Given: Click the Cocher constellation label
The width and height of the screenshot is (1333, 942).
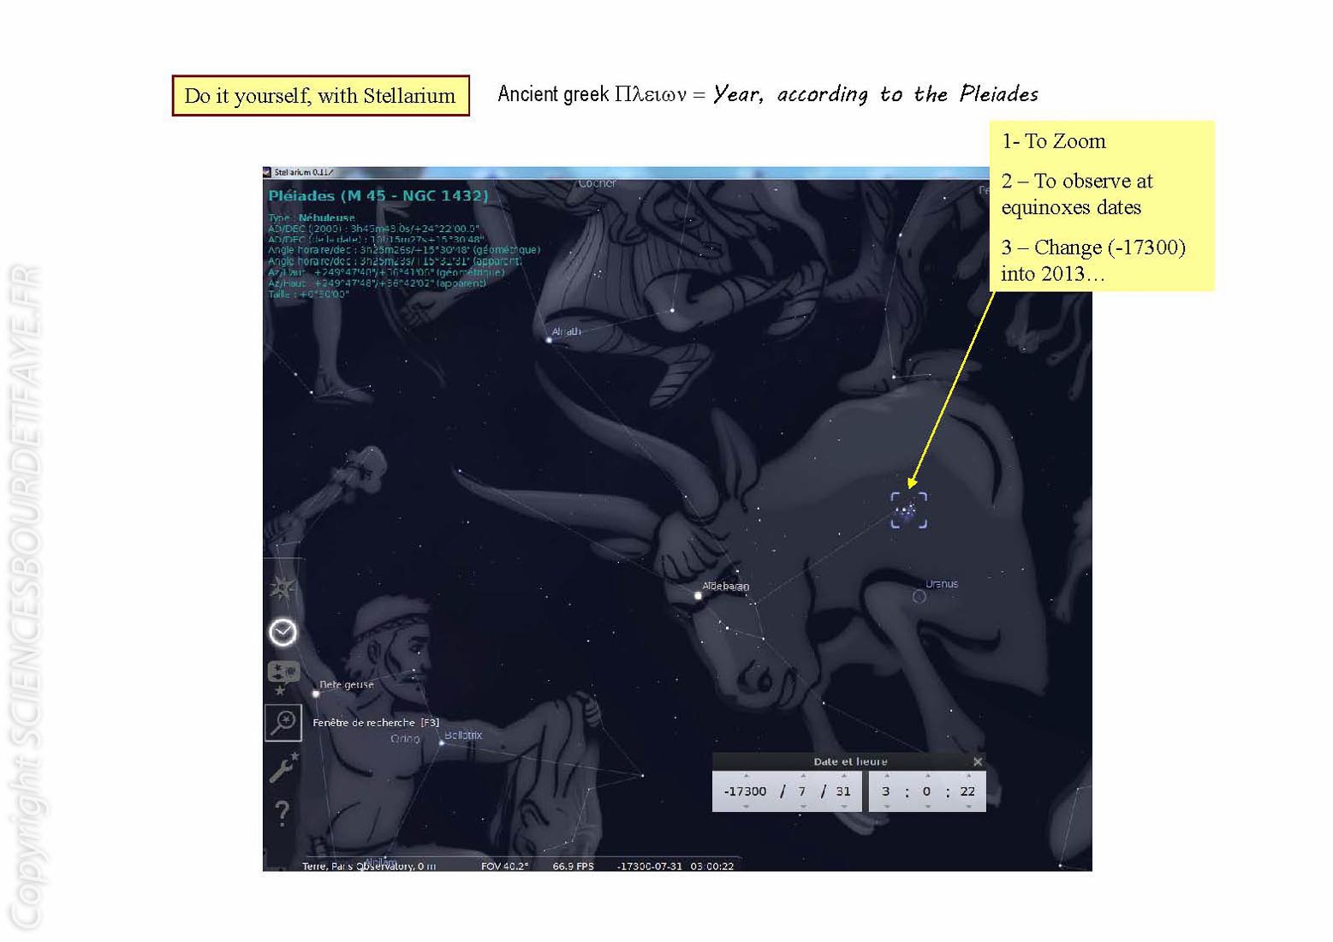Looking at the screenshot, I should point(597,183).
